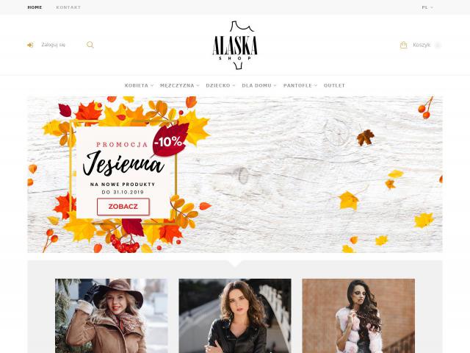Expand the Mężczyzna category menu
Screen dimensions: 470x353
[179, 85]
